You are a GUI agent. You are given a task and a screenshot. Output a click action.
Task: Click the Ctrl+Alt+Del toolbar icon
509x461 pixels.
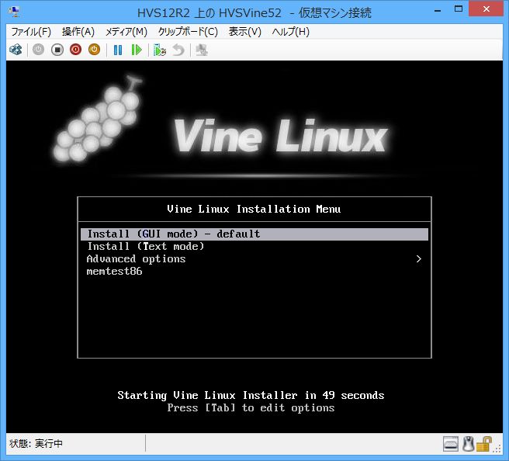pos(16,50)
